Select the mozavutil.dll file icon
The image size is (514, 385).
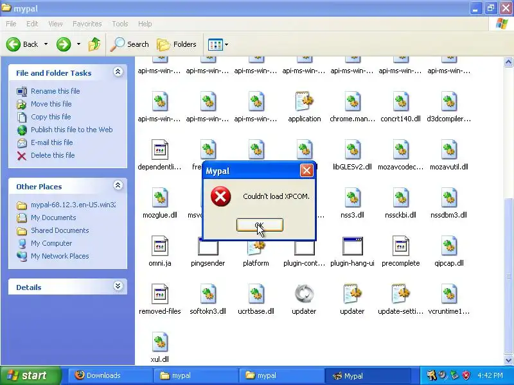448,150
